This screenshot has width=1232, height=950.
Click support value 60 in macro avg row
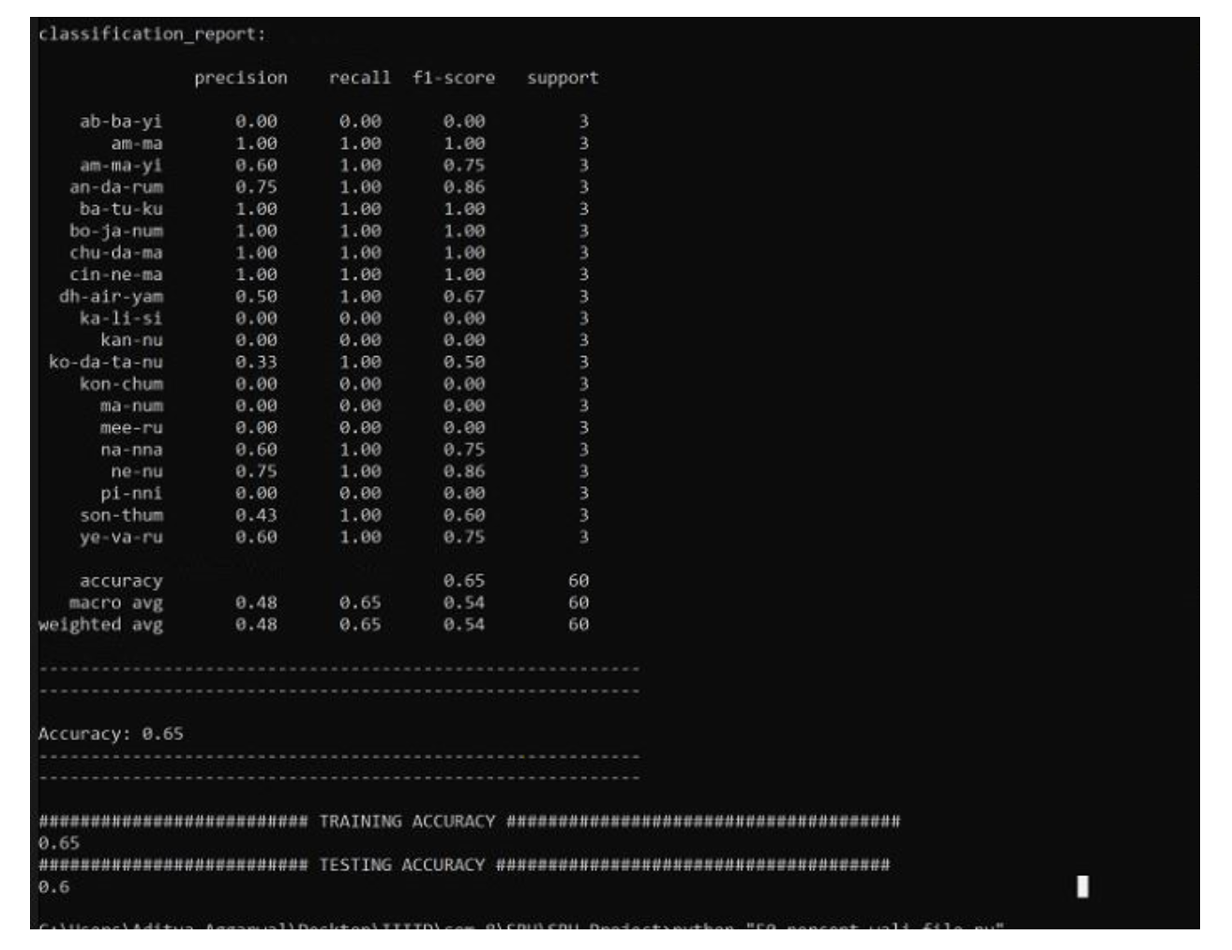pos(578,602)
